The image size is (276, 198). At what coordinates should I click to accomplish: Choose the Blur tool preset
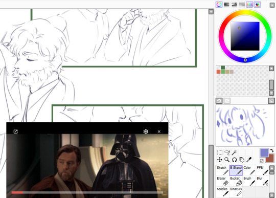pos(262,181)
